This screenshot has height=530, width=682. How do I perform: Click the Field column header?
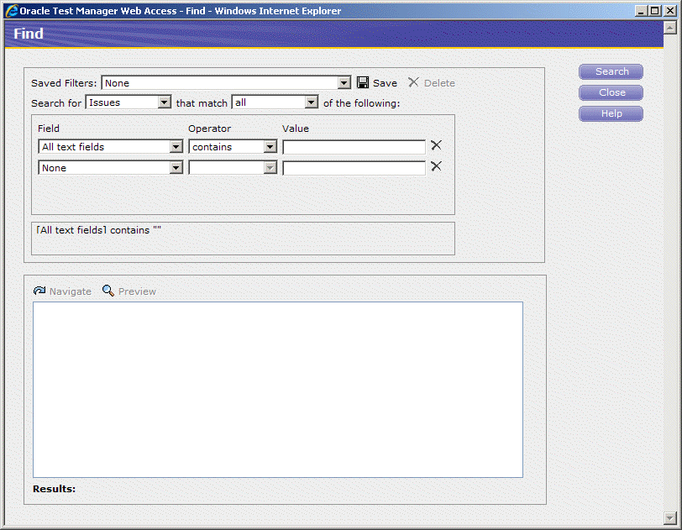pos(48,129)
